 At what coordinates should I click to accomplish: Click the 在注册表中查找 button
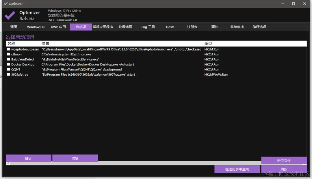[x=237, y=169]
